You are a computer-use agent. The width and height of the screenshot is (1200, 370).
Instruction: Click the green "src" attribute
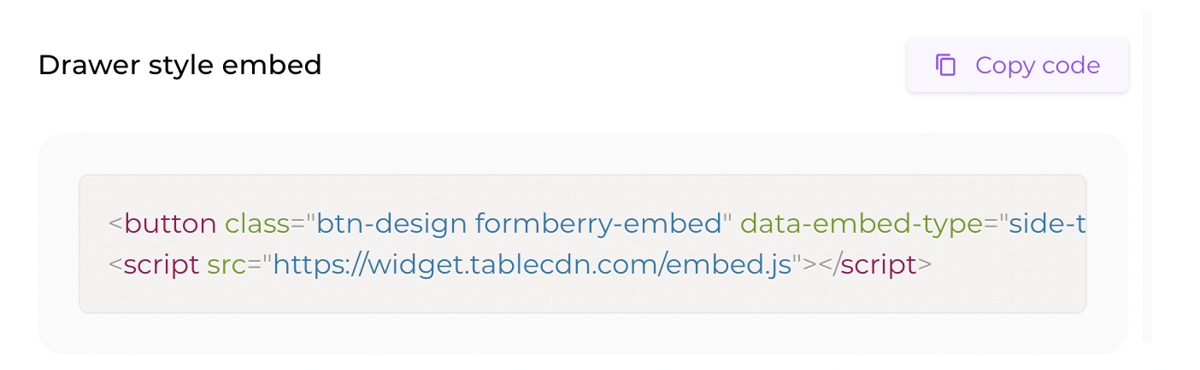226,265
